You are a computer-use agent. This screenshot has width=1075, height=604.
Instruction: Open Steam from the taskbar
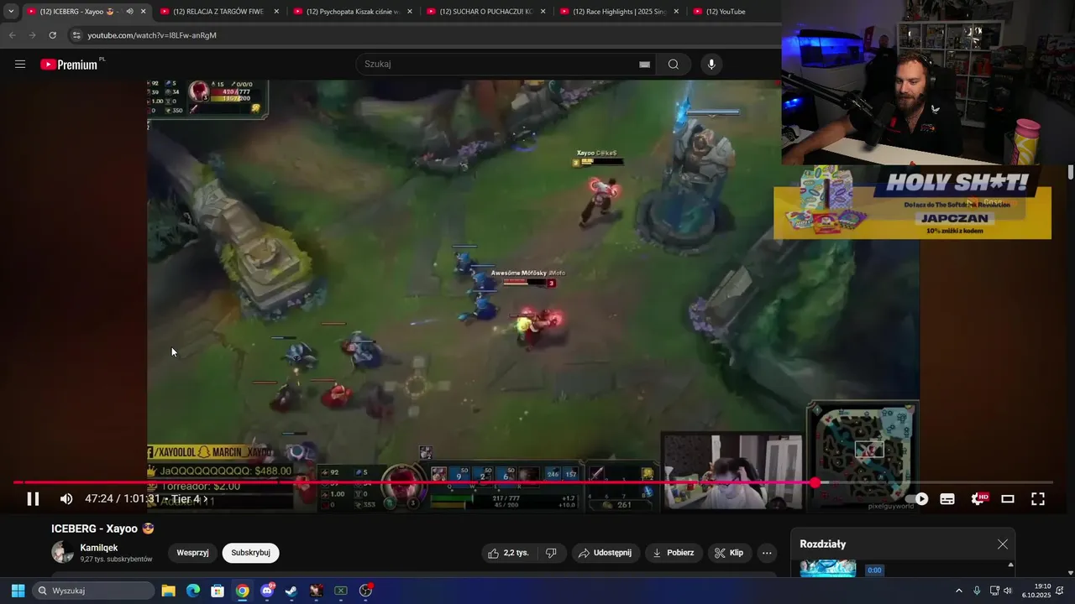(x=291, y=591)
